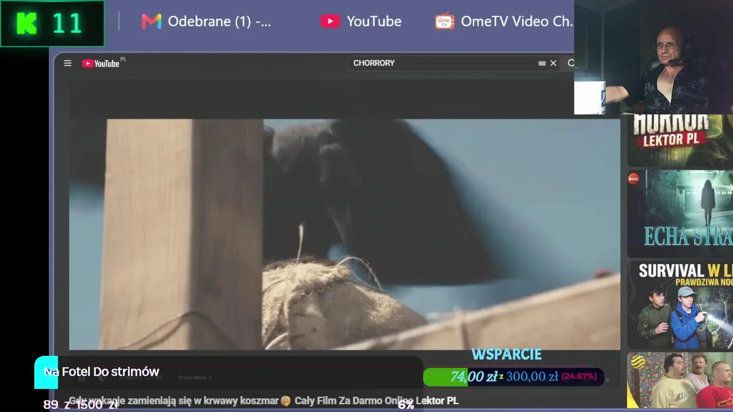
Task: Open the YouTube guide hamburger menu
Action: (68, 63)
